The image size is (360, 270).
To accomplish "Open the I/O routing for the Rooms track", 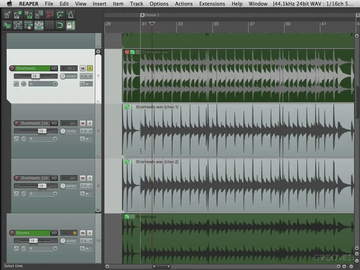I will (54, 233).
